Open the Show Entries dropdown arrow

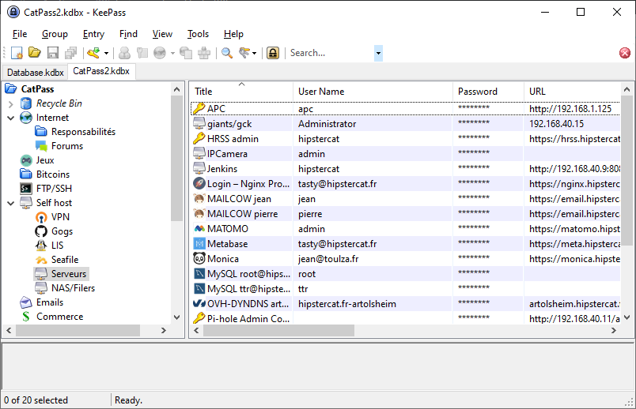(254, 53)
